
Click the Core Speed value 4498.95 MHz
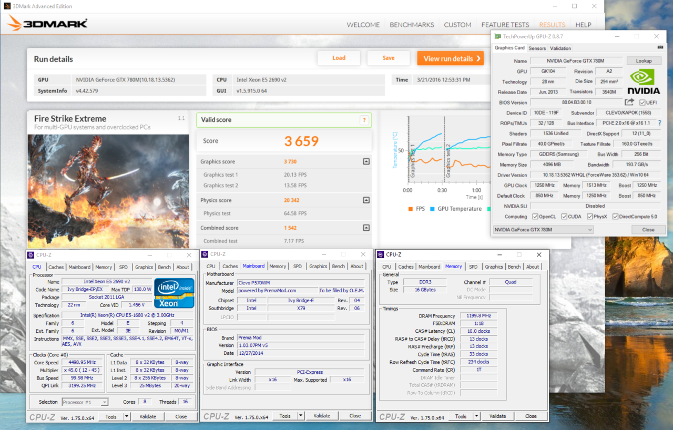[82, 362]
